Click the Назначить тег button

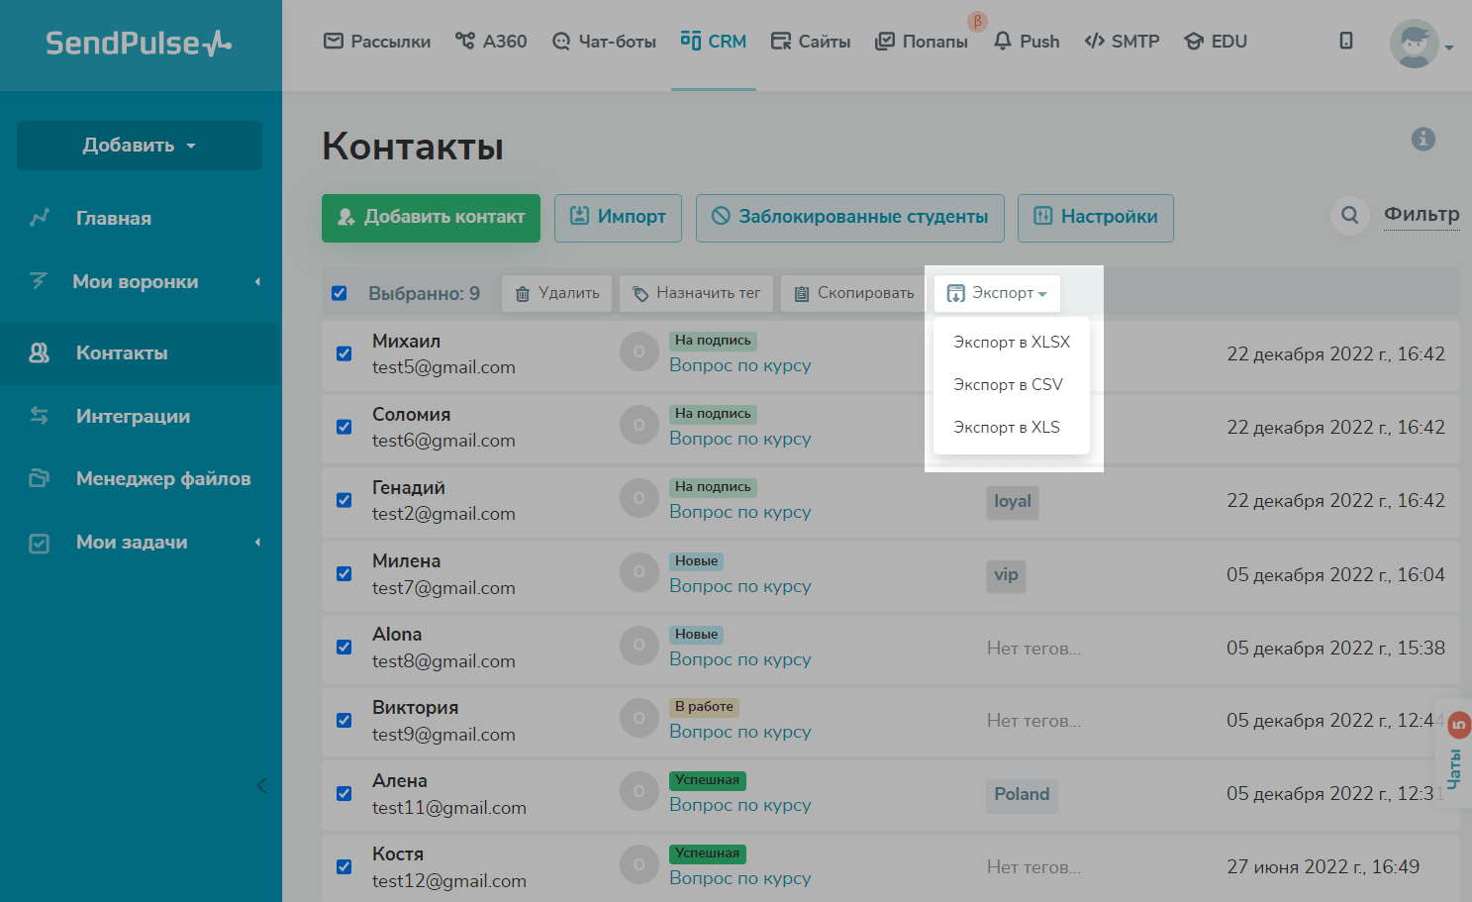[696, 293]
